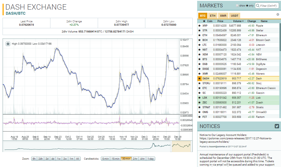Toggle the favorite star for XRP
Image resolution: width=281 pixels, height=167 pixels.
(x=199, y=26)
